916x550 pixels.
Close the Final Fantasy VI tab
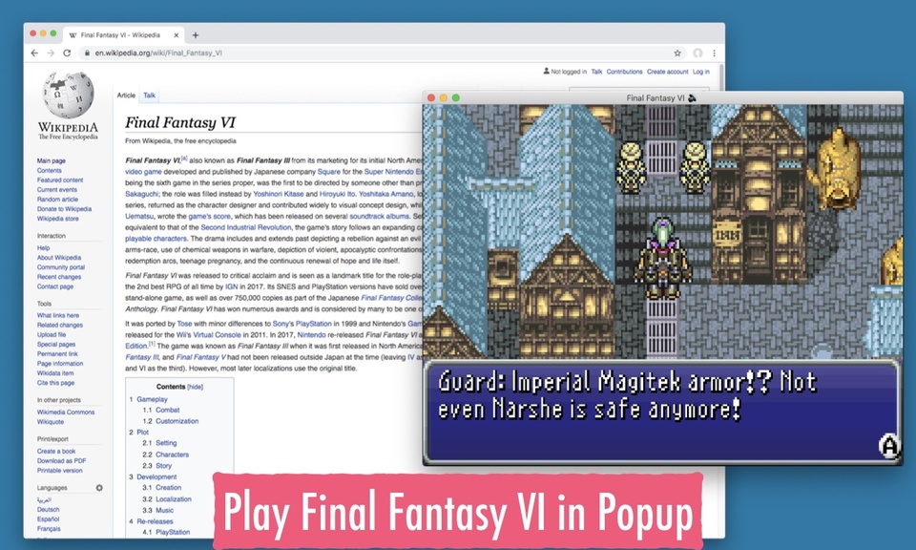click(176, 35)
